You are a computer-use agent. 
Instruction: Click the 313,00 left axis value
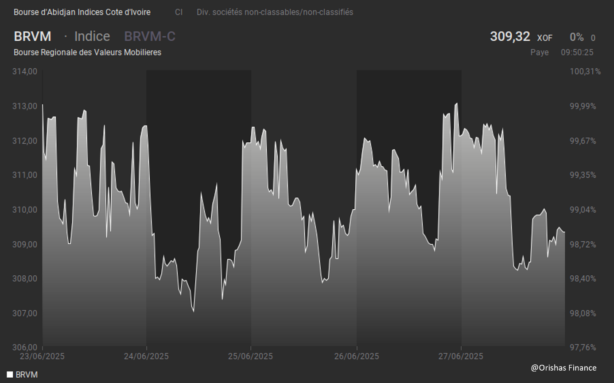[x=25, y=106]
